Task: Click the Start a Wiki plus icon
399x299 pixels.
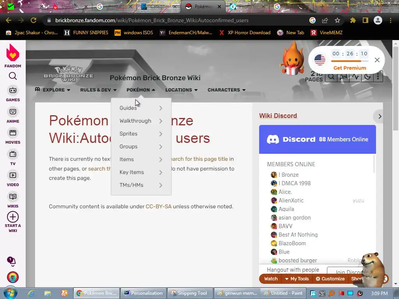Action: [x=13, y=217]
